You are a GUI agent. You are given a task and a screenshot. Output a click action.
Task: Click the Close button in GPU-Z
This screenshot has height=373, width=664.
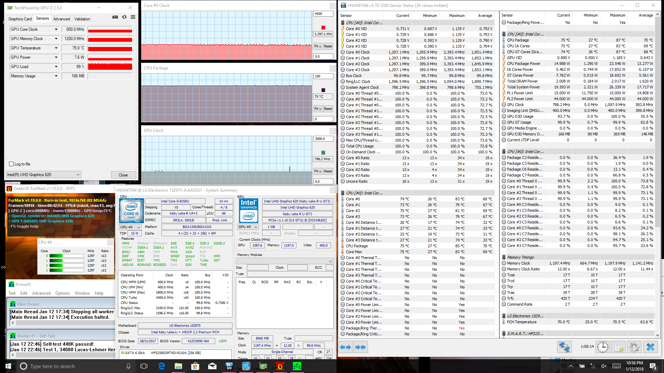[x=123, y=175]
